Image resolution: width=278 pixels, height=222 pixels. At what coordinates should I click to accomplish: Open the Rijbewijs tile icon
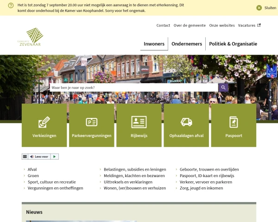click(139, 122)
